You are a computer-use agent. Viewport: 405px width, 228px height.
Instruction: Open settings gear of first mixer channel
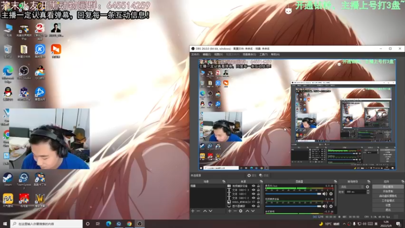point(331,194)
